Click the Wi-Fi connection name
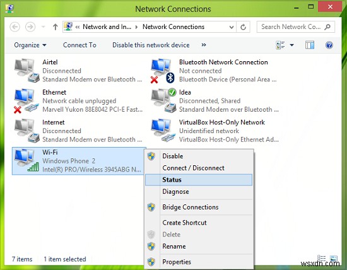This screenshot has width=347, height=270. 50,153
